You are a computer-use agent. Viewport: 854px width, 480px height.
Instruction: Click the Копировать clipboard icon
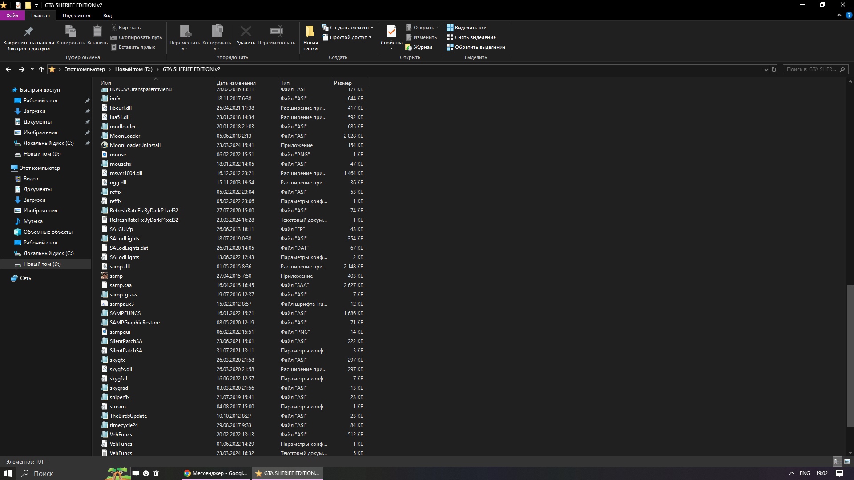pos(71,36)
